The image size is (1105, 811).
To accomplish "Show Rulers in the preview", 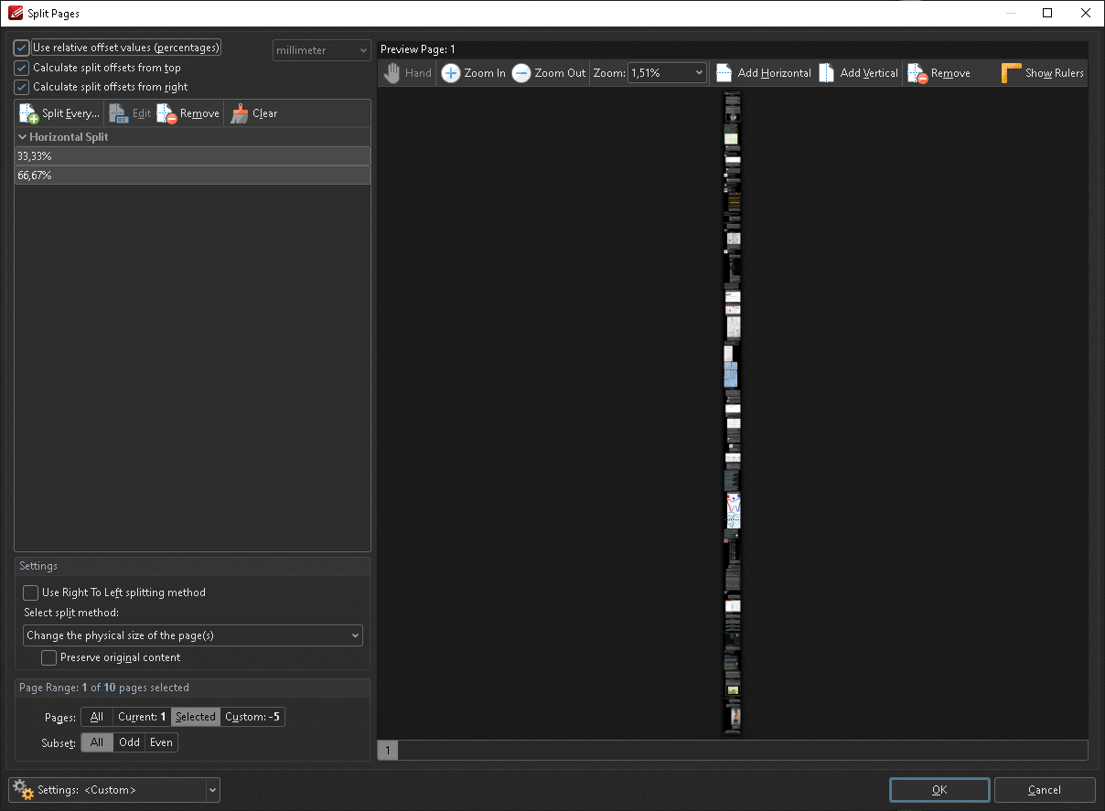I will point(1043,73).
